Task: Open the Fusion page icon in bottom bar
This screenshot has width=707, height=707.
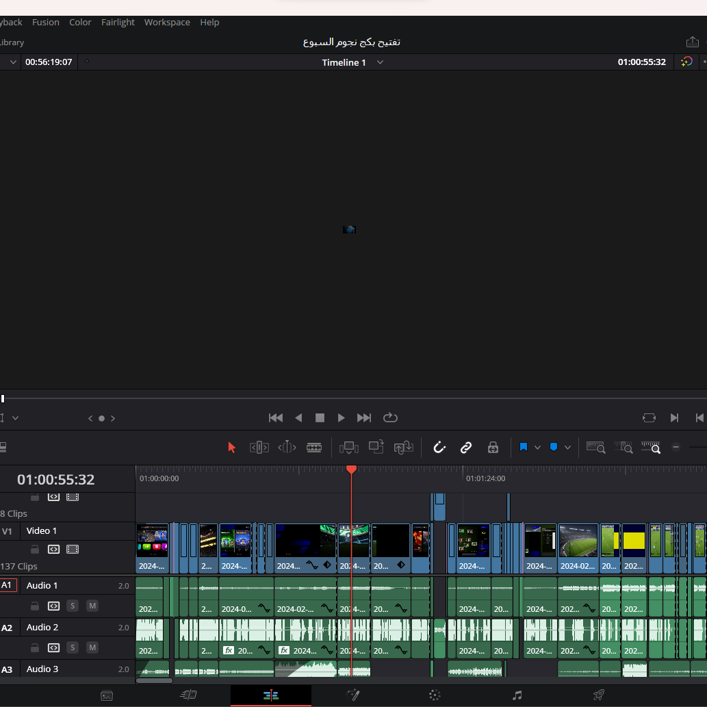Action: (353, 695)
